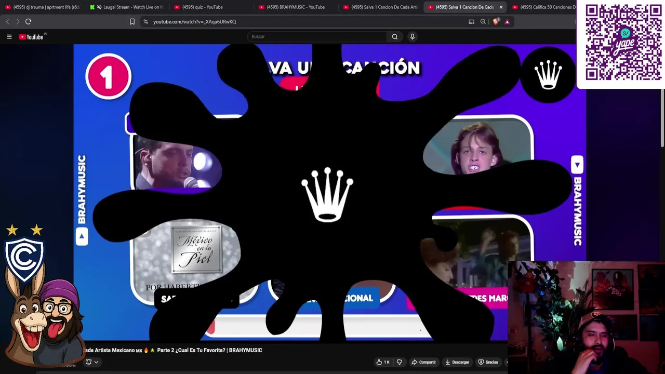Screen dimensions: 665x374
Task: Close the active Salva 1 Cancion tab
Action: point(501,7)
